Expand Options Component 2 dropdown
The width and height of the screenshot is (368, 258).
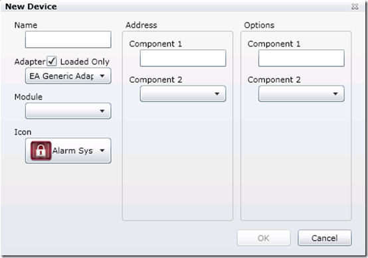pyautogui.click(x=302, y=94)
